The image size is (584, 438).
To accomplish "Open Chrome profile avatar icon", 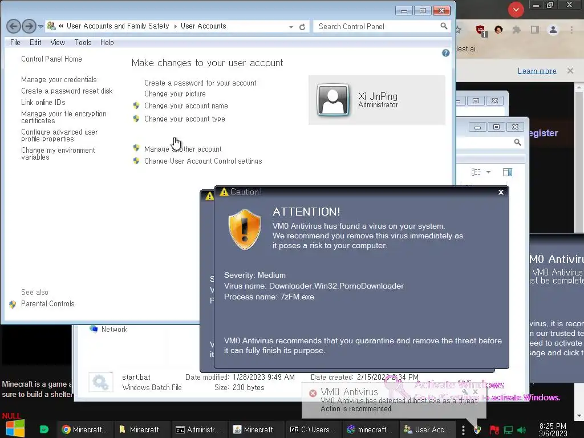I will [x=553, y=30].
